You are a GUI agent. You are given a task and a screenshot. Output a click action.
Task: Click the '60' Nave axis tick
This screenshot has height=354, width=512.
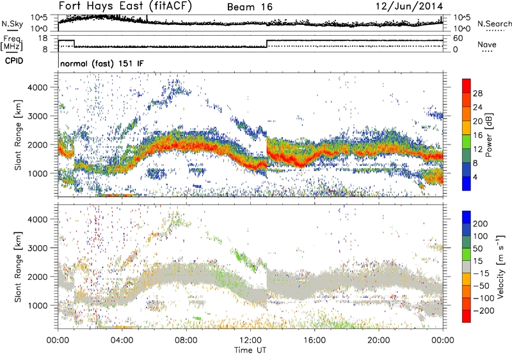[458, 38]
